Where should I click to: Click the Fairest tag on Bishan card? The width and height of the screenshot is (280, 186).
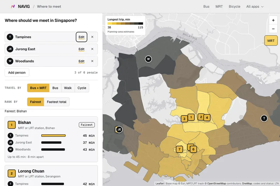coord(86,125)
